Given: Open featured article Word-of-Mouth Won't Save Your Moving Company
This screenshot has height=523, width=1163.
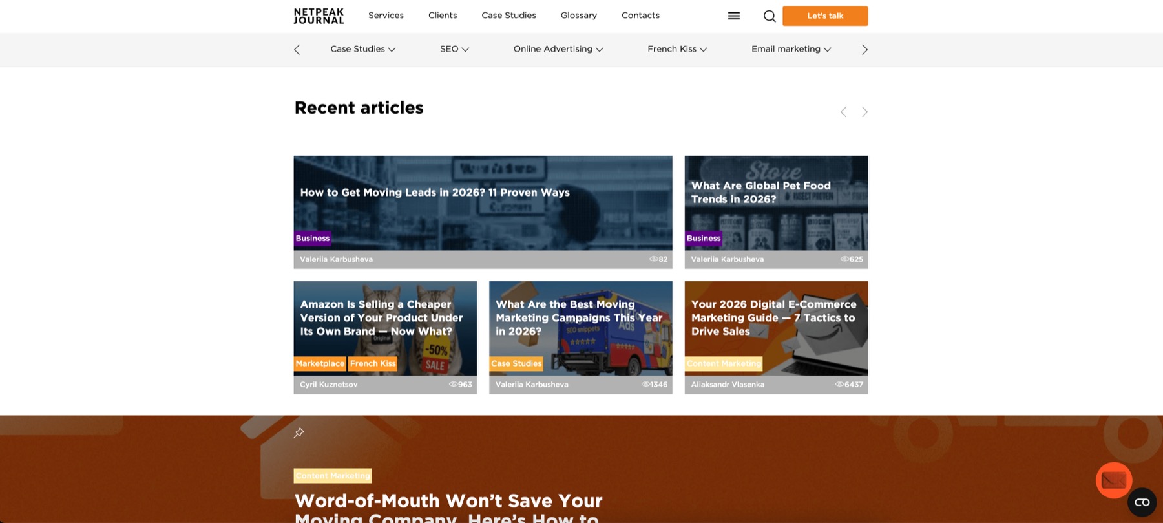Looking at the screenshot, I should [x=448, y=508].
